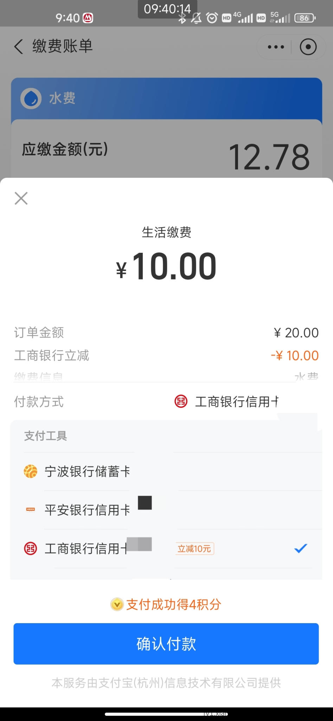Close the payment sheet with X

click(21, 199)
